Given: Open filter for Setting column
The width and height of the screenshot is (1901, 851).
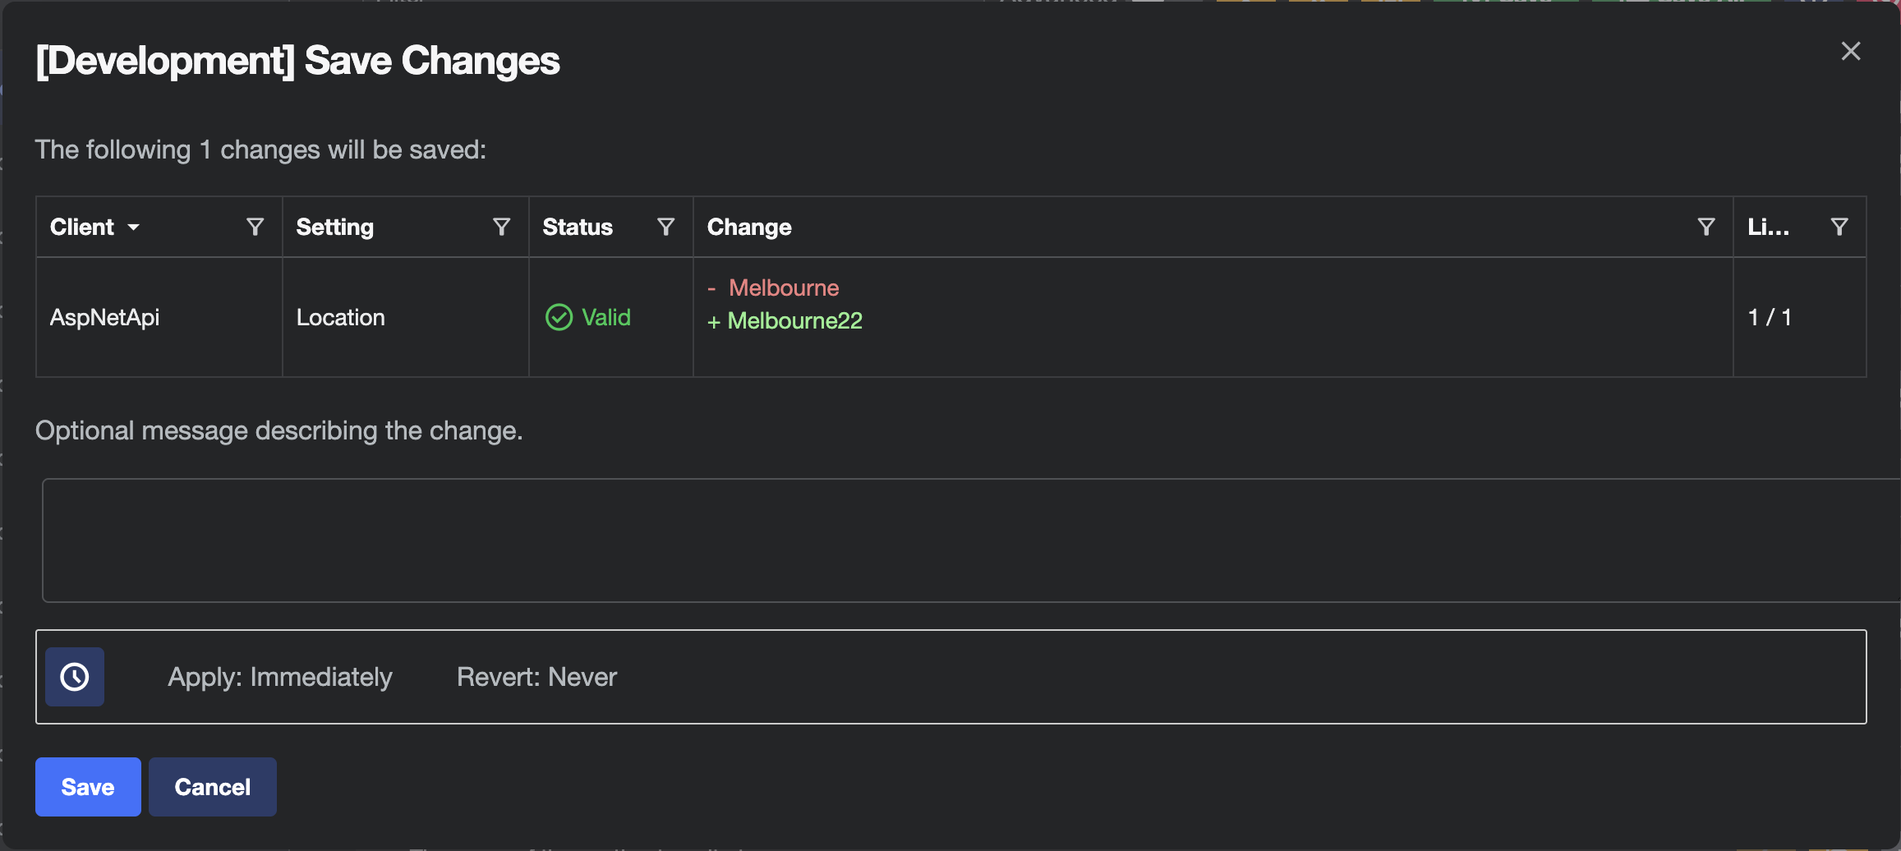Looking at the screenshot, I should [501, 227].
